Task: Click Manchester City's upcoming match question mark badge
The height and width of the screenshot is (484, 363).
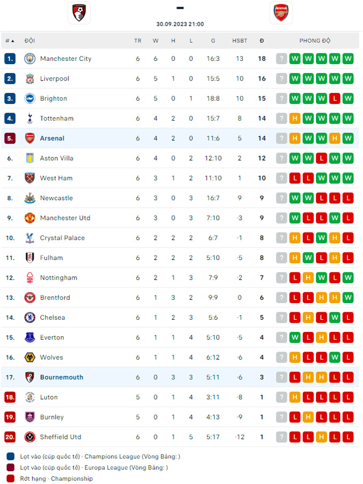Action: coord(281,59)
